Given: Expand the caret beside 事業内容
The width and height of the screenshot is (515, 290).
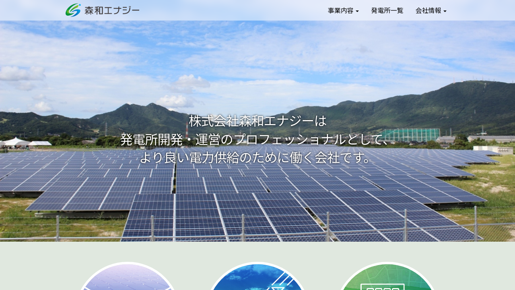Looking at the screenshot, I should coord(357,11).
